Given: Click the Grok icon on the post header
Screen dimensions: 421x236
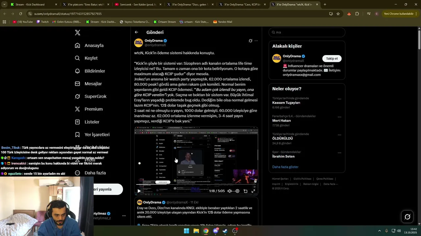Looking at the screenshot, I should click(250, 41).
